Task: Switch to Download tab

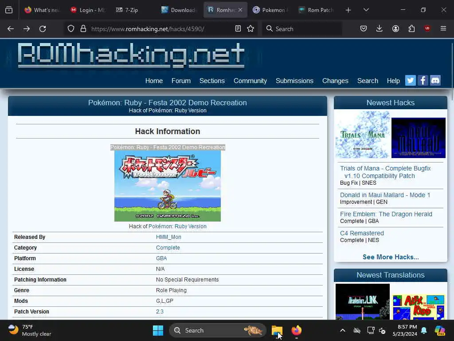Action: pyautogui.click(x=179, y=10)
